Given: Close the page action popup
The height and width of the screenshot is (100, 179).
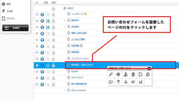Looking at the screenshot, I should click(149, 68).
